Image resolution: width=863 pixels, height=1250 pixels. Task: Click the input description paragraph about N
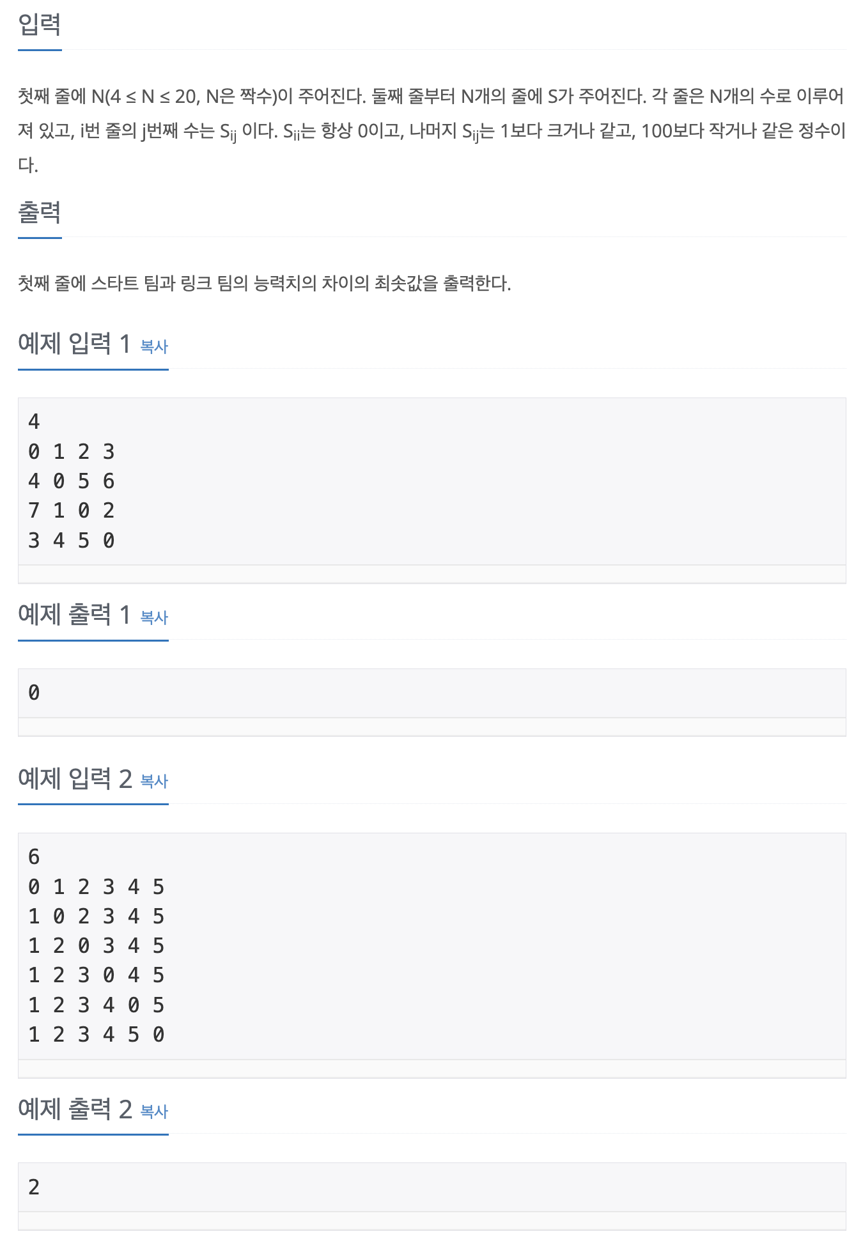point(432,130)
